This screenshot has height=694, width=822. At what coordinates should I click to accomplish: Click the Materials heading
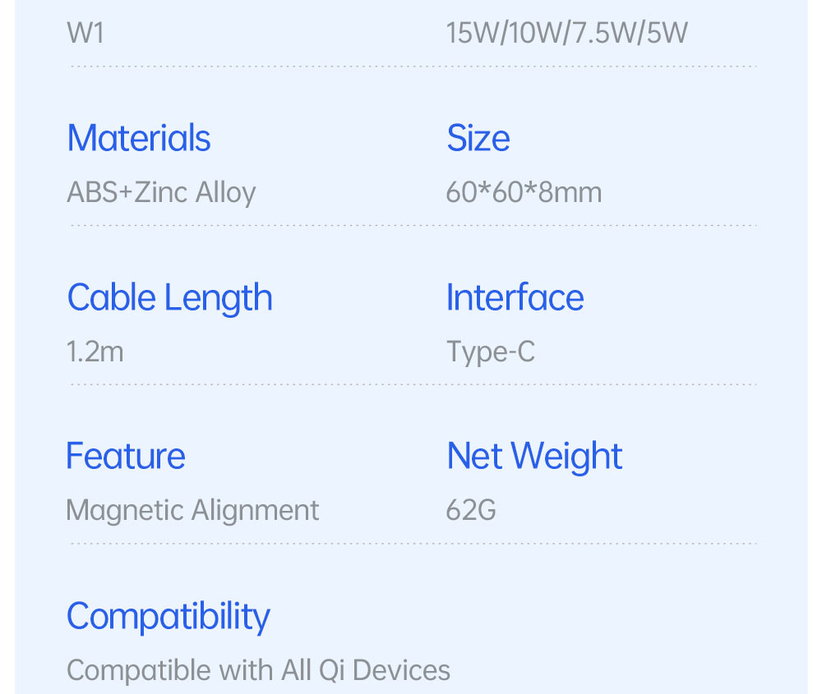tap(139, 138)
